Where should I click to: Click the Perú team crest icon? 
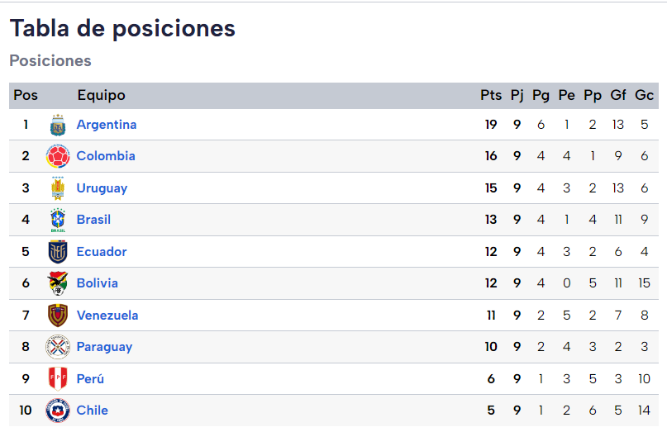pyautogui.click(x=57, y=379)
